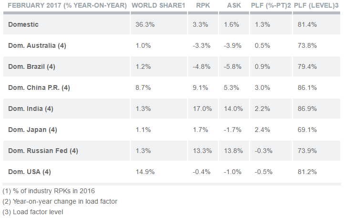The width and height of the screenshot is (344, 219).
Task: Click China's 8.7% world share cell
Action: click(143, 88)
